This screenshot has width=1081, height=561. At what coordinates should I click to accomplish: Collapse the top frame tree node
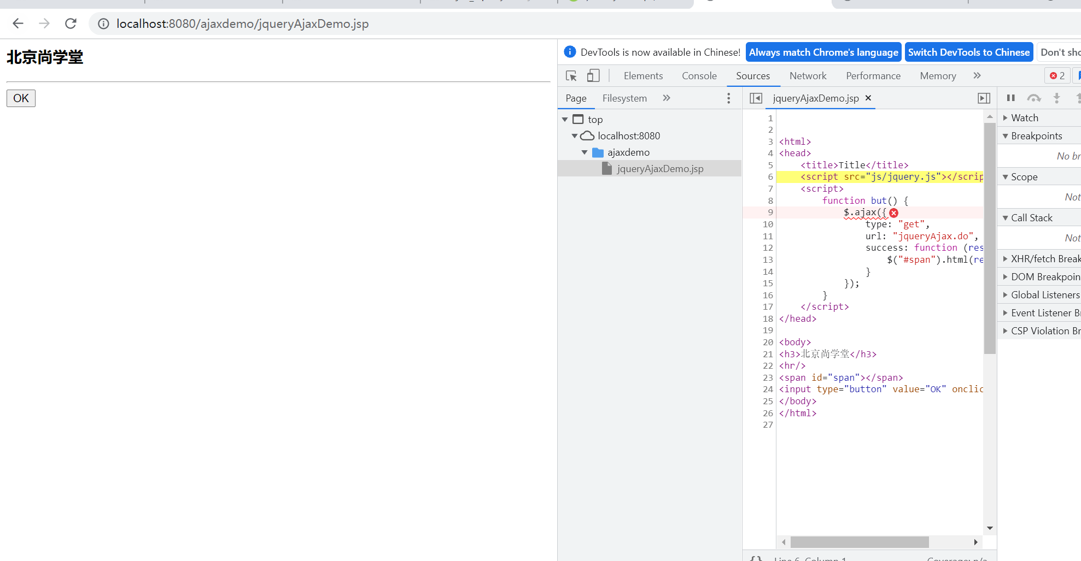coord(565,119)
